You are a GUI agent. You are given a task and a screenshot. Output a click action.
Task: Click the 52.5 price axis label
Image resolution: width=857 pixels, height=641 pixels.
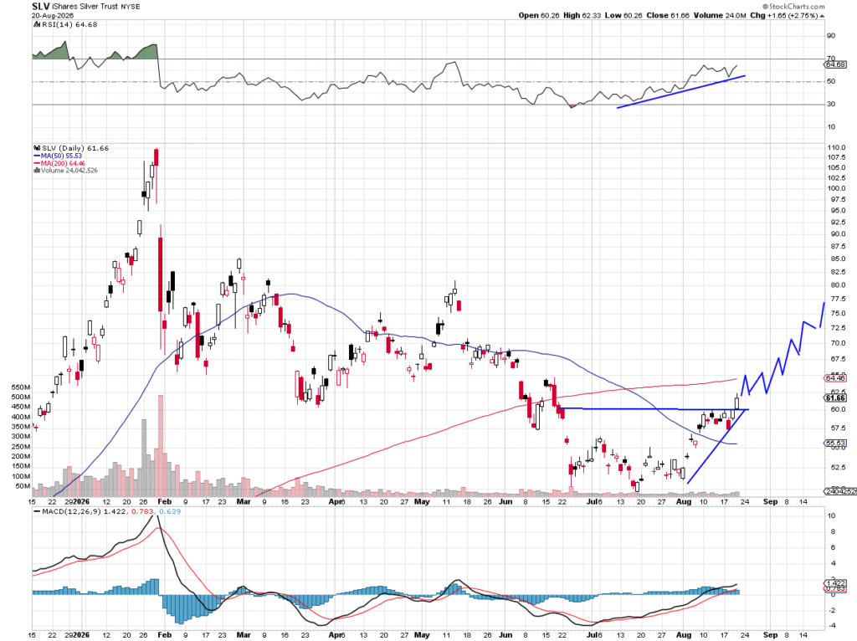tap(836, 467)
